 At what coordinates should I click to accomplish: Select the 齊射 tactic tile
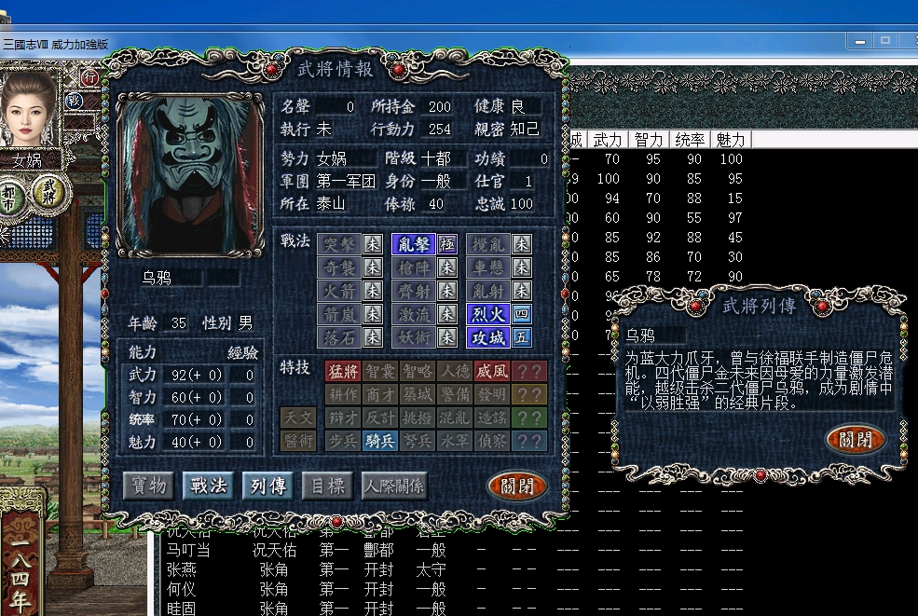[414, 291]
